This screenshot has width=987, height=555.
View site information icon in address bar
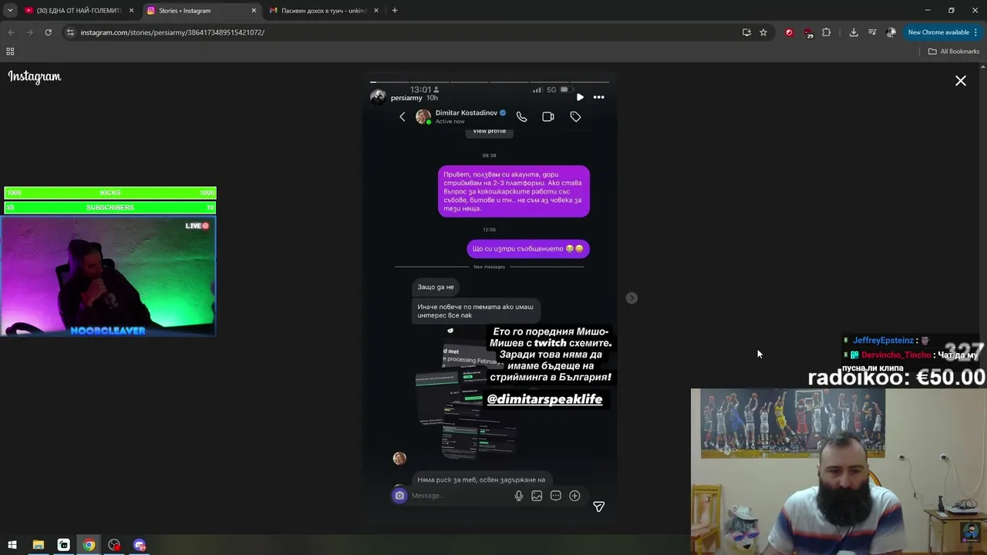click(70, 32)
